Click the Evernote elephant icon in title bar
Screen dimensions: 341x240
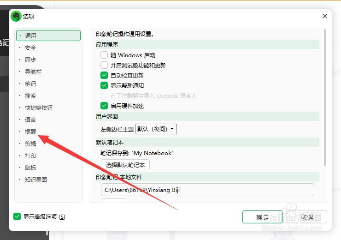click(16, 16)
